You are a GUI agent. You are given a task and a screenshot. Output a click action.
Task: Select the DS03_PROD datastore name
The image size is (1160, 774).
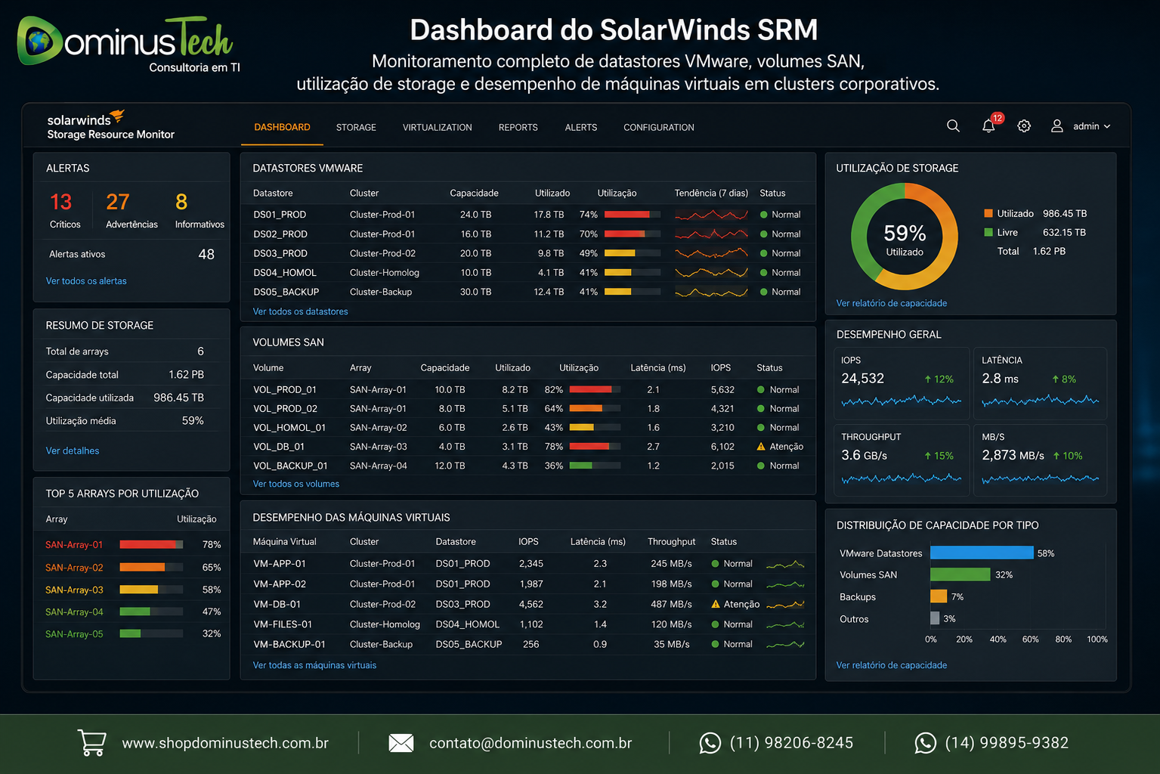(280, 253)
